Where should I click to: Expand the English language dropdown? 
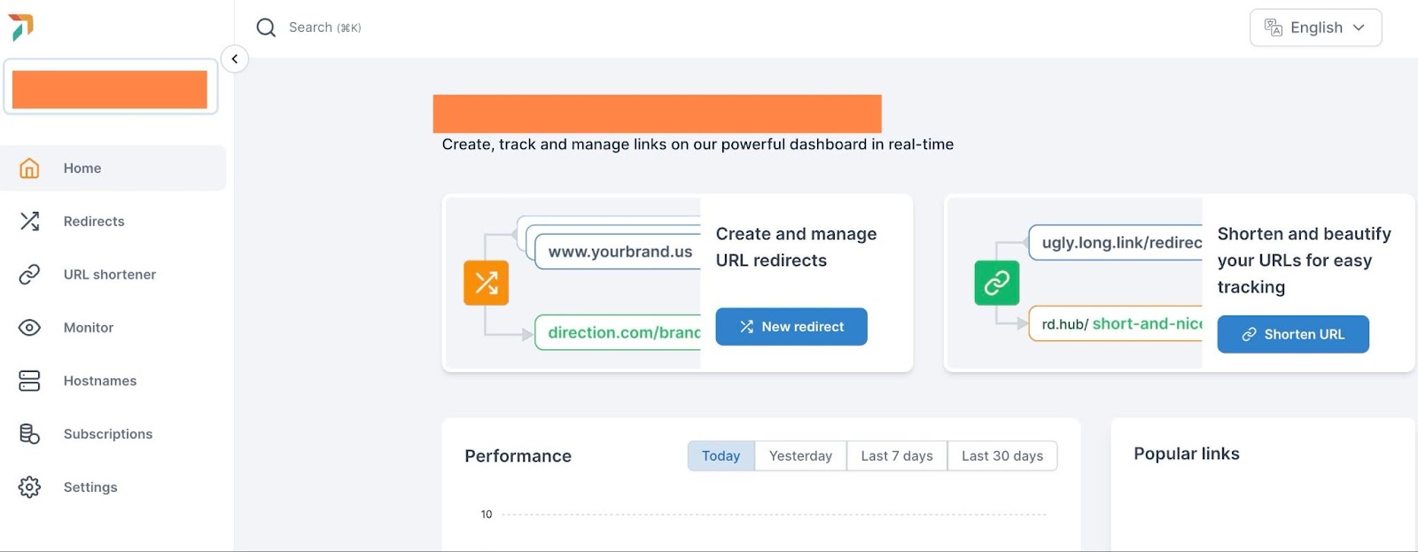coord(1315,27)
